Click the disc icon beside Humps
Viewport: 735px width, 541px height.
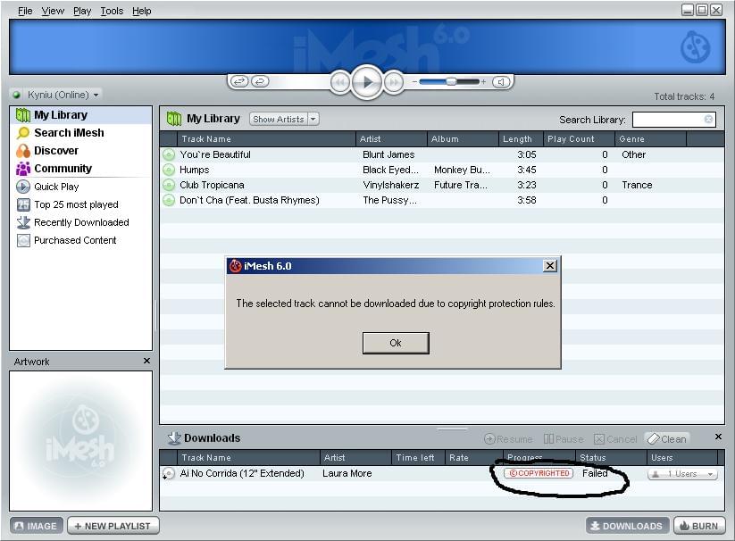[x=168, y=170]
